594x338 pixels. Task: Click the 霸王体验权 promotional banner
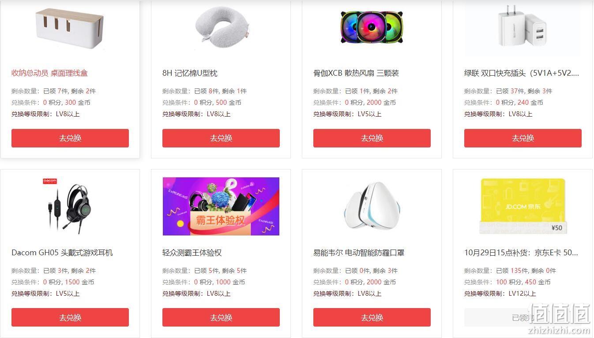(221, 206)
